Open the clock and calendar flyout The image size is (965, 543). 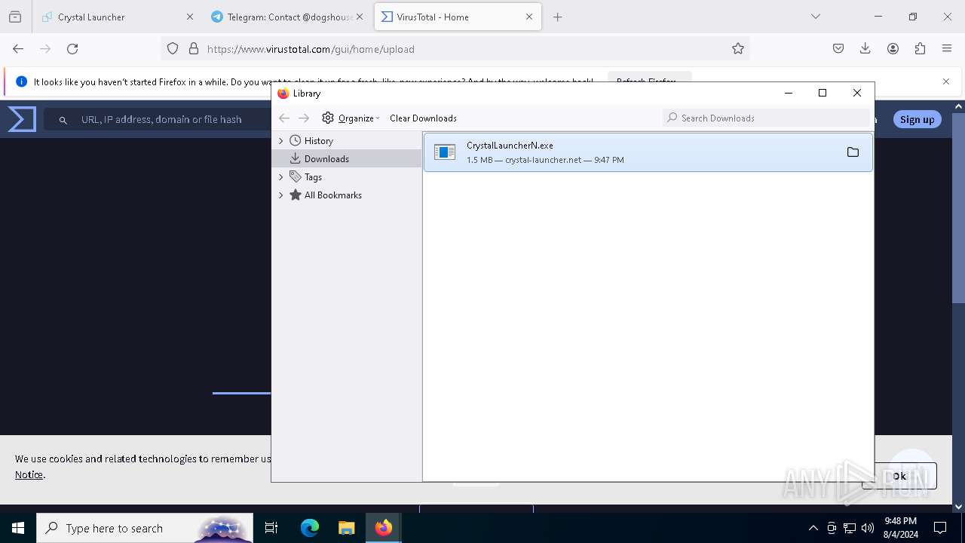(x=901, y=528)
